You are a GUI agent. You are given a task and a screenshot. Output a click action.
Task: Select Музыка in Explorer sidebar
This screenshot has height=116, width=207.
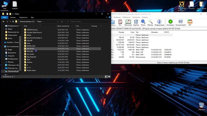9,62
